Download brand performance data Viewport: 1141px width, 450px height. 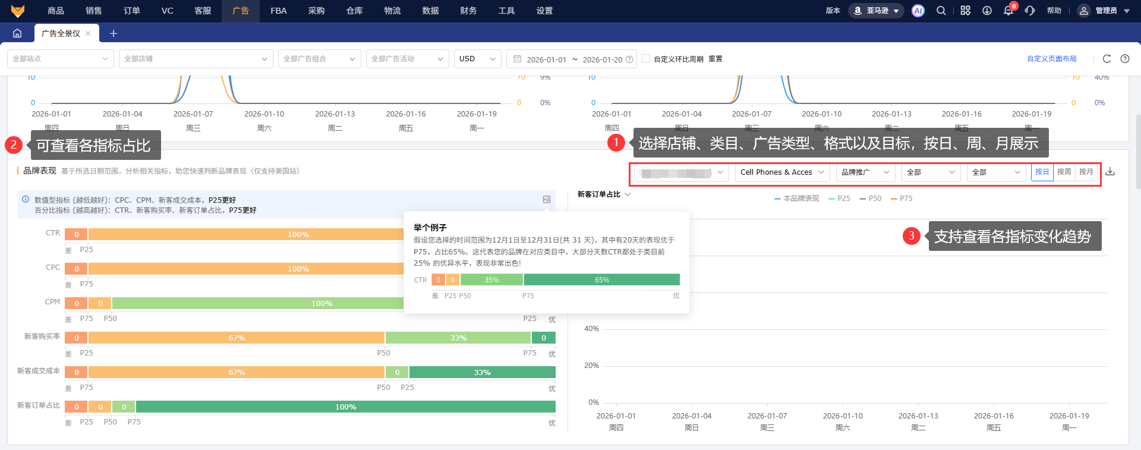1110,172
